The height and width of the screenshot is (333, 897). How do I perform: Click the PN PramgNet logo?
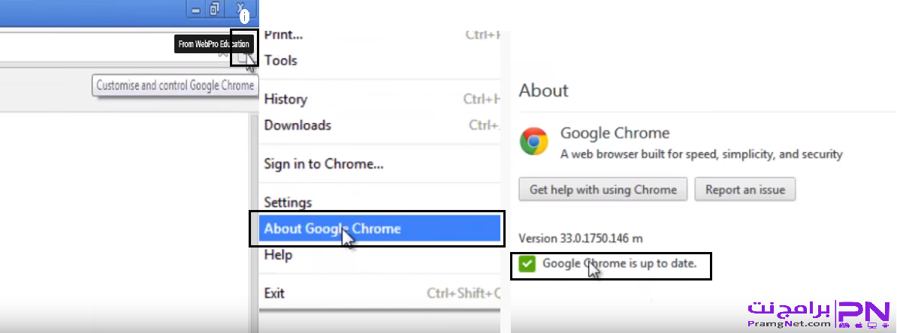819,315
